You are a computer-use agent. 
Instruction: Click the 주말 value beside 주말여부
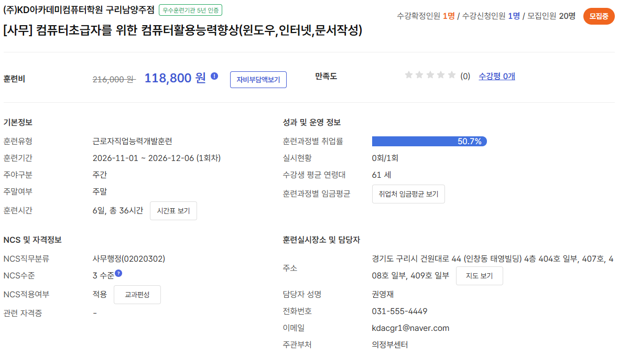(100, 191)
